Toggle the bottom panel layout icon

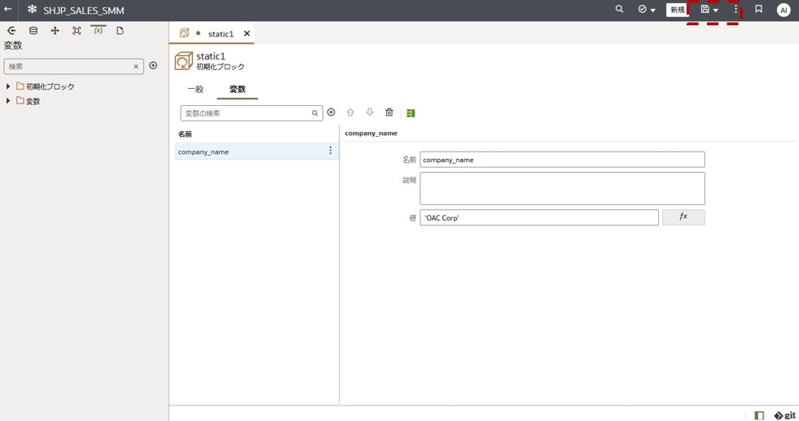point(759,415)
